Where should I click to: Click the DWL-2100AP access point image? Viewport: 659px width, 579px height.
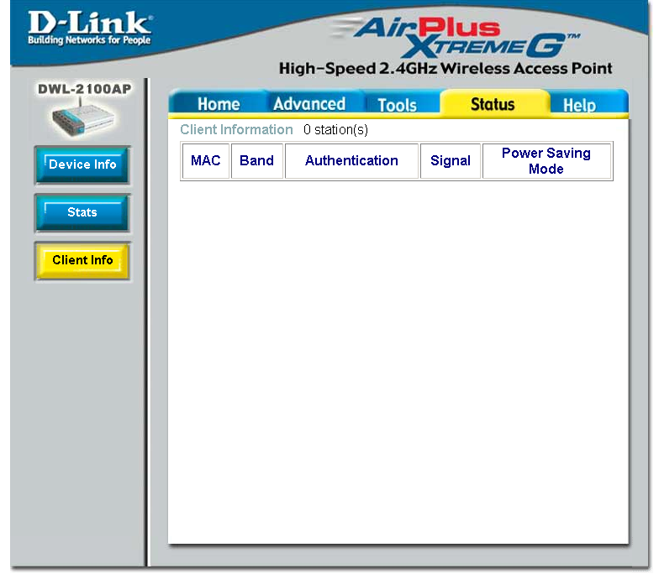click(x=82, y=118)
